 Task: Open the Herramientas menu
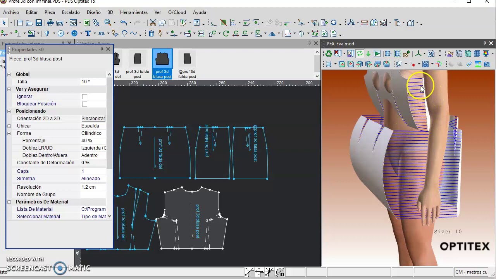click(134, 12)
